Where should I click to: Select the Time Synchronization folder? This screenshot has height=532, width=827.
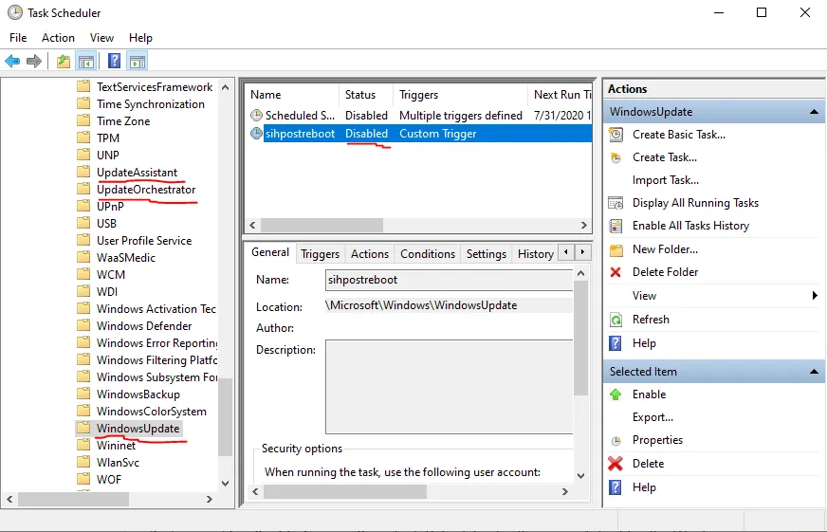[150, 104]
